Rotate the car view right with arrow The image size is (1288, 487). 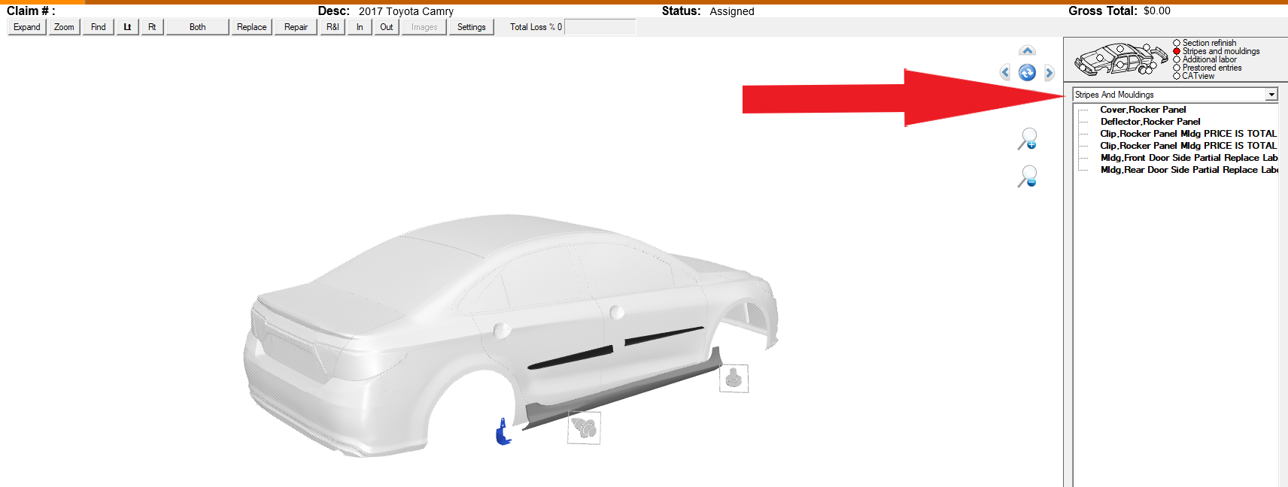coord(1049,73)
